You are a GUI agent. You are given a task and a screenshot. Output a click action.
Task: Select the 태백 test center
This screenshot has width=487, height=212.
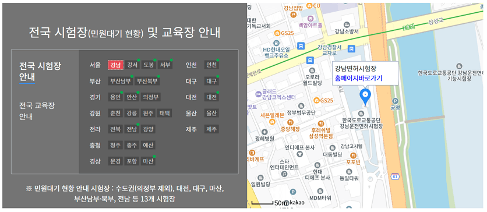pos(165,114)
